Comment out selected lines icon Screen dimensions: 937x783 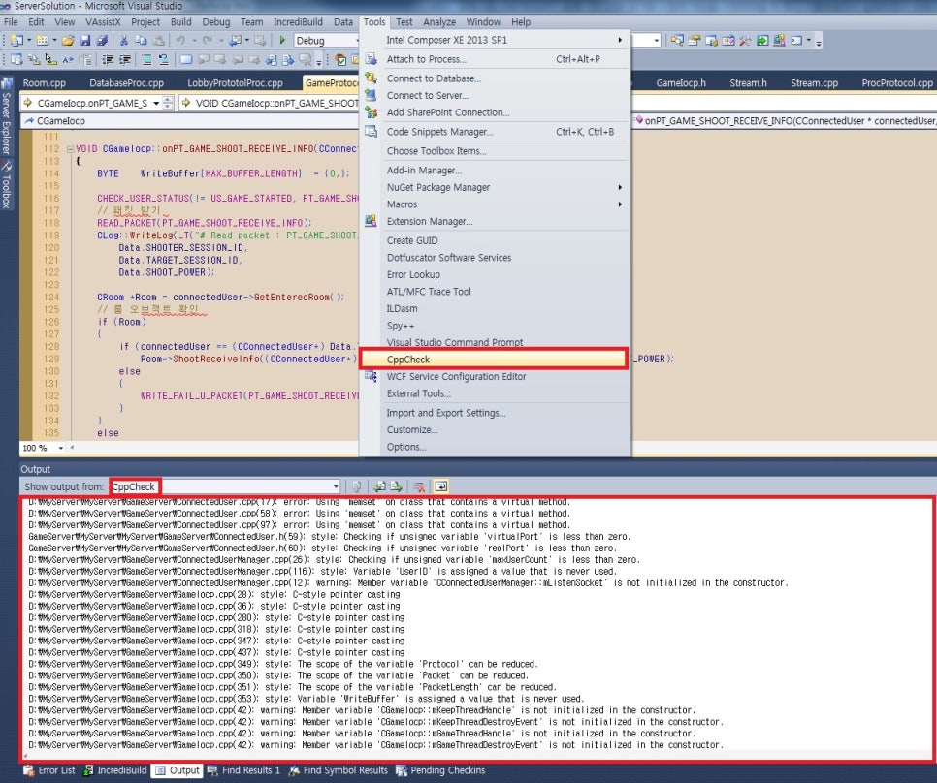pyautogui.click(x=147, y=60)
